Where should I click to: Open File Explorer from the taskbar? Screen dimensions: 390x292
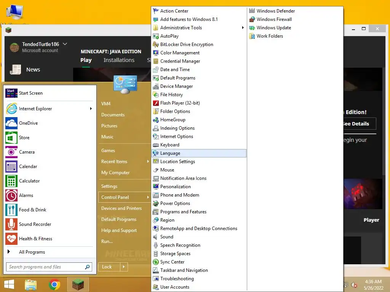[x=31, y=284]
